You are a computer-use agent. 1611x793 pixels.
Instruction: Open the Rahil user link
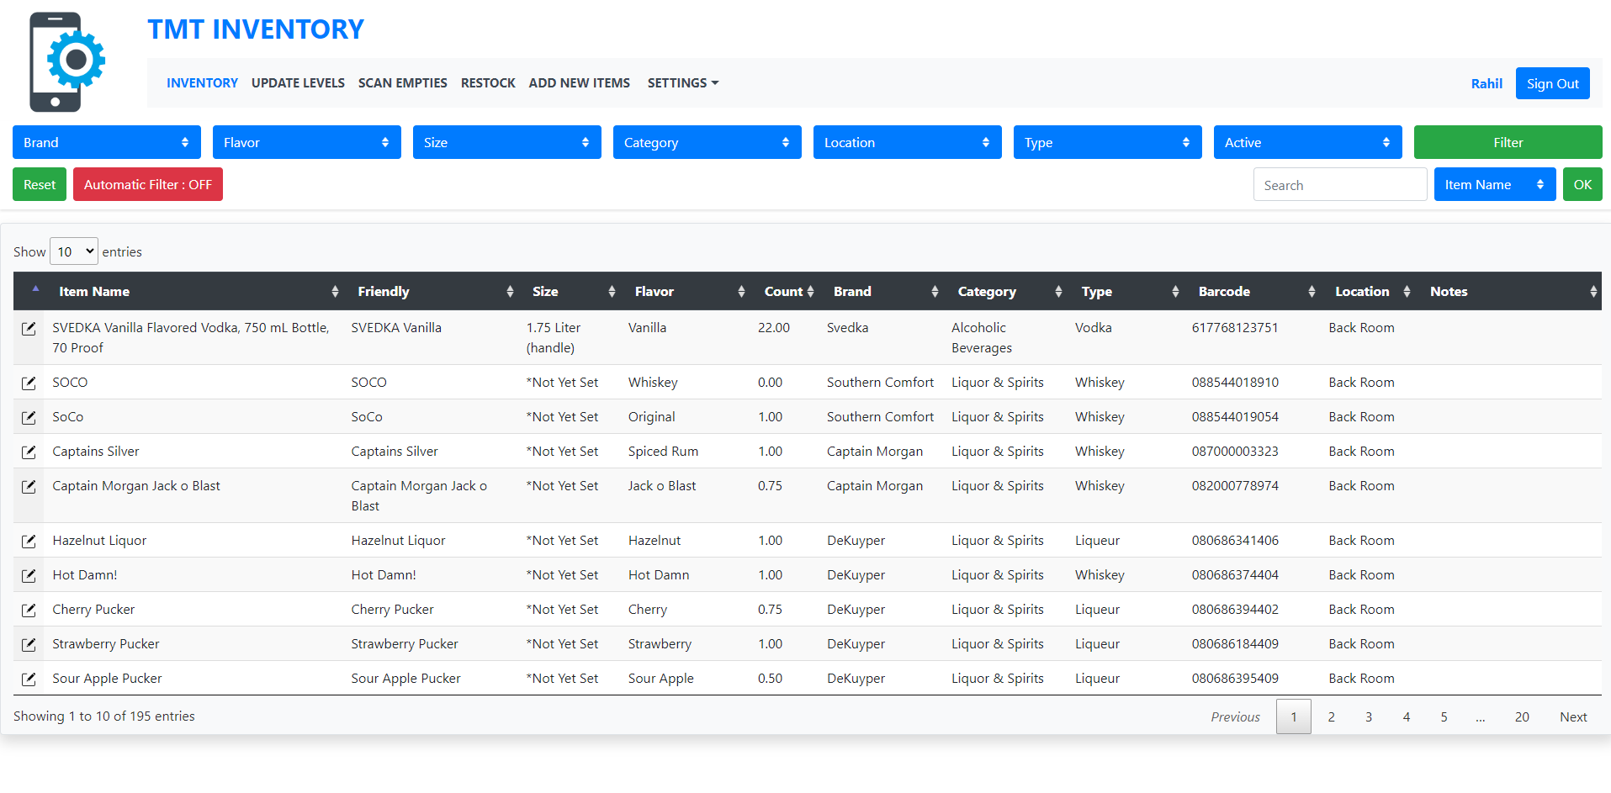click(1486, 83)
